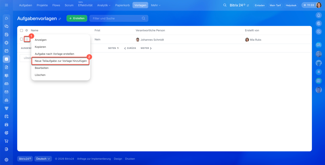The image size is (325, 165).
Task: Open the e-signature document pen sidebar icon
Action: 6,149
